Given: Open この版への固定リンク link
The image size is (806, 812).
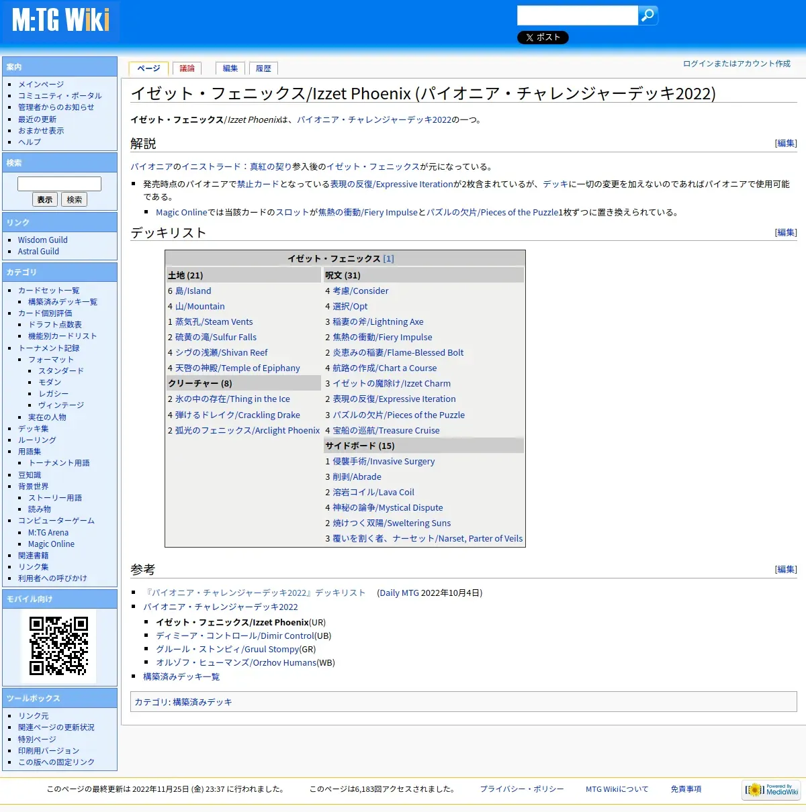Looking at the screenshot, I should (x=56, y=762).
